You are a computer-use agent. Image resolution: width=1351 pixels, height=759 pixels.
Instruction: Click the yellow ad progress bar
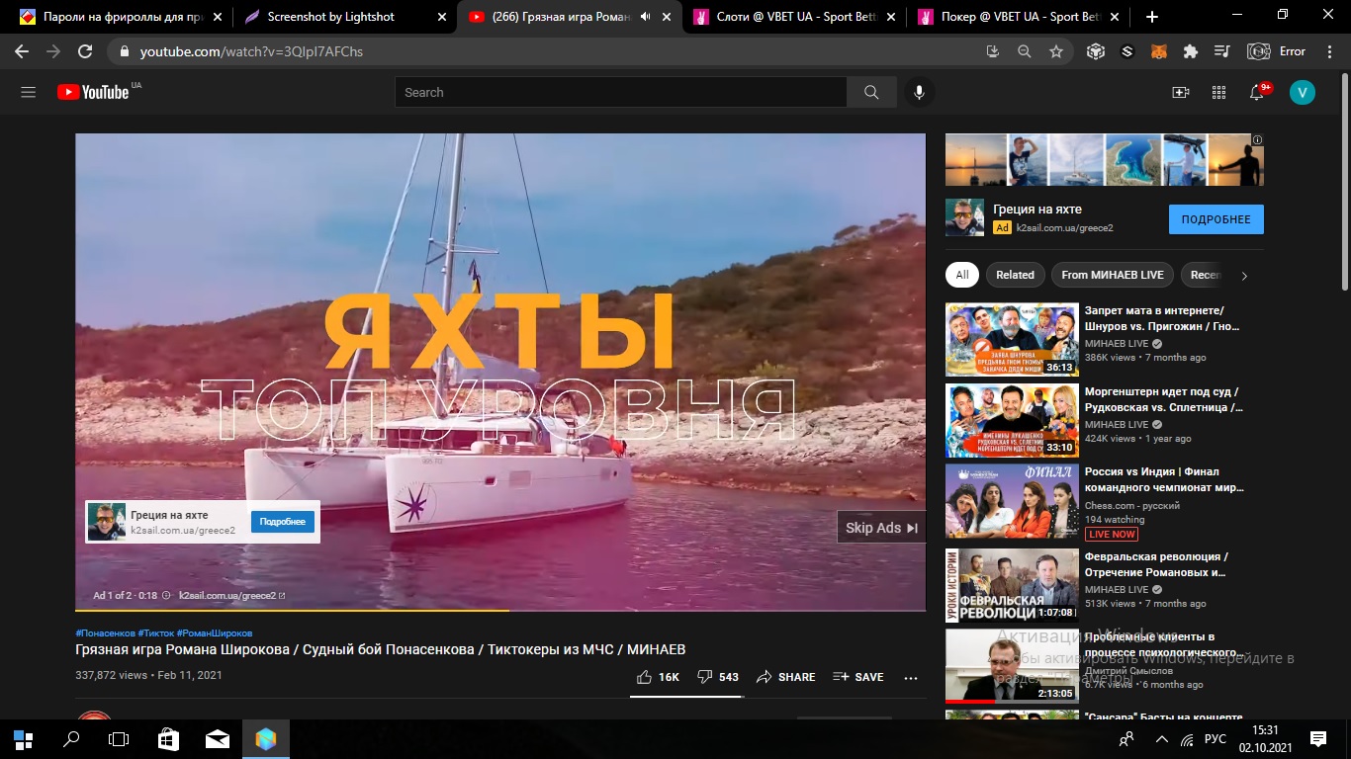pos(293,611)
